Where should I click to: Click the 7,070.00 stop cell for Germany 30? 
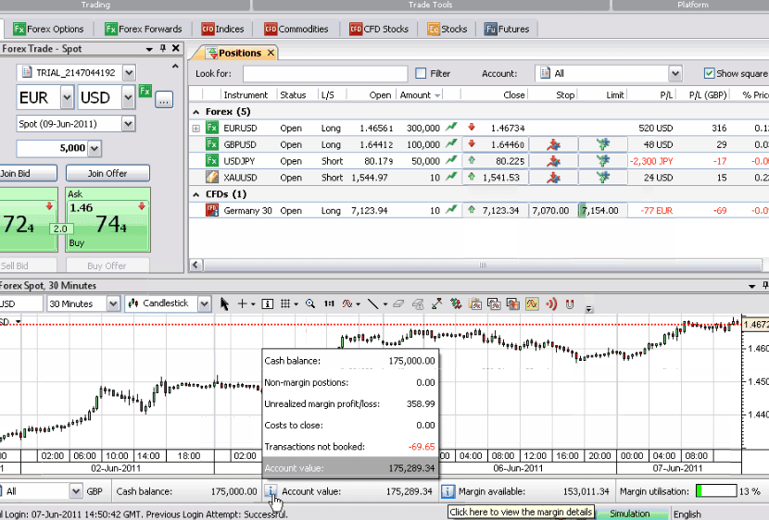553,211
